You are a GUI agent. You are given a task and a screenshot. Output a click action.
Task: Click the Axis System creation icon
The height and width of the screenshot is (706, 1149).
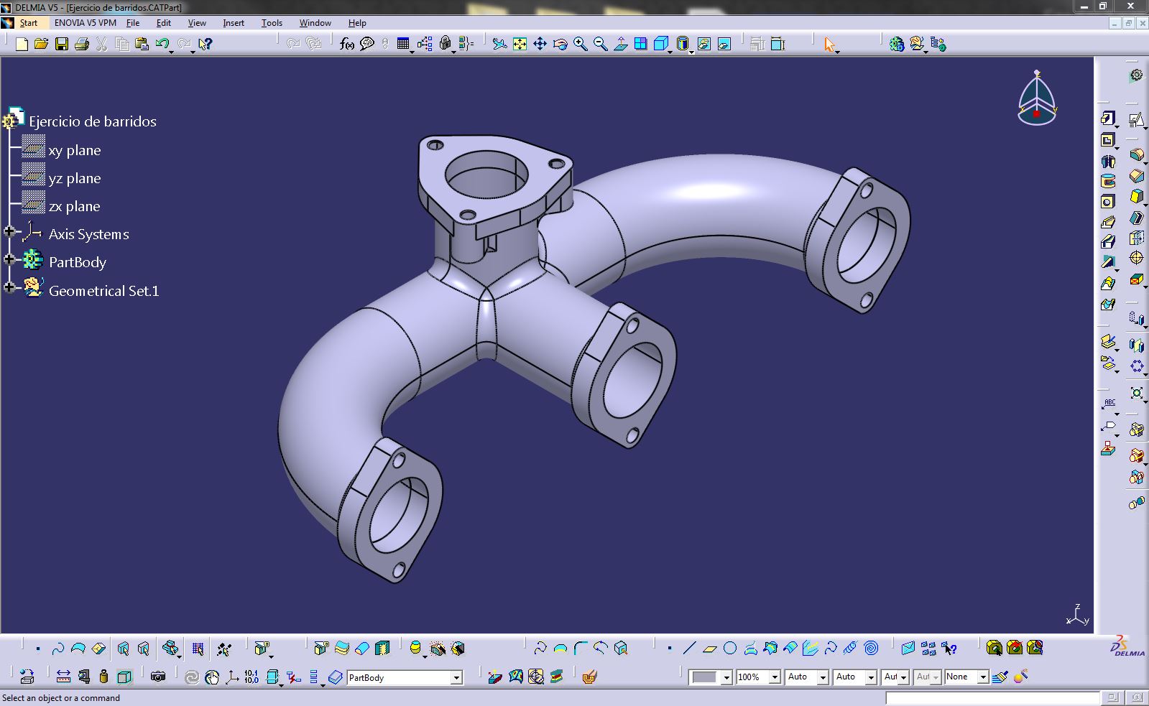pos(231,677)
